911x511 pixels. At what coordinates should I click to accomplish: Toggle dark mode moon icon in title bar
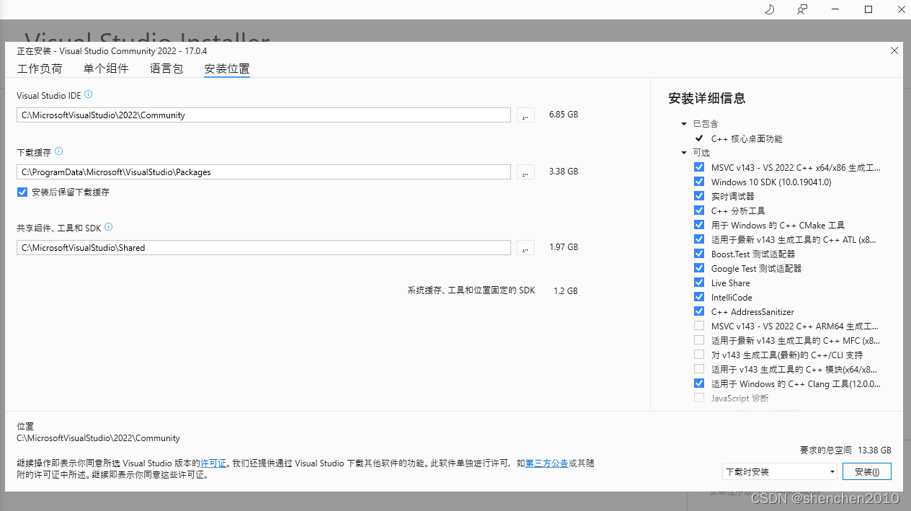(x=769, y=9)
